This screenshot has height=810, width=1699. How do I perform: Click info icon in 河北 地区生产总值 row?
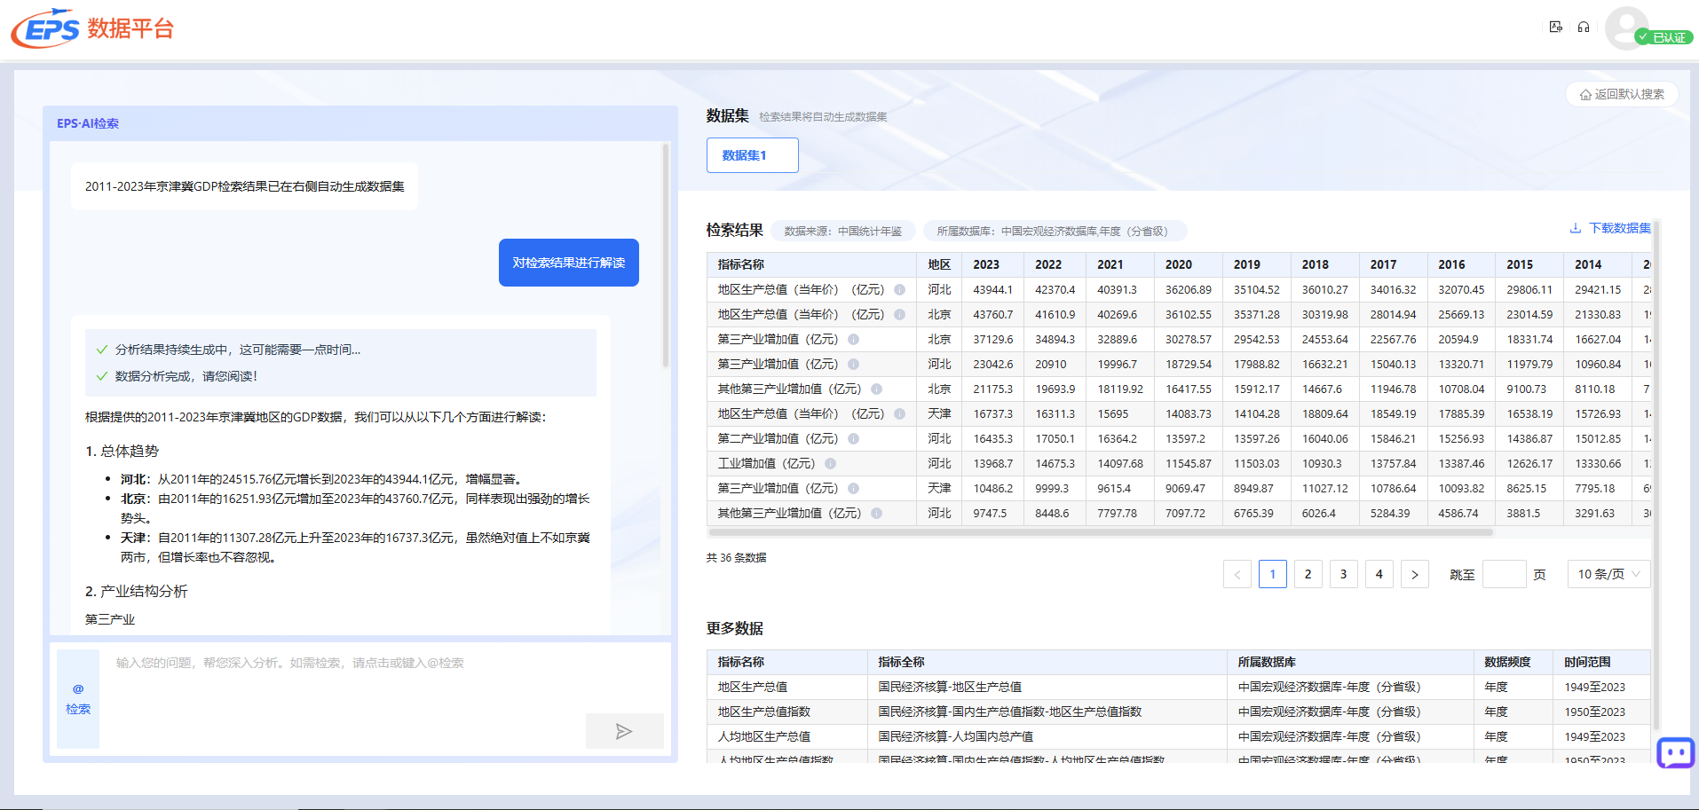(x=899, y=289)
